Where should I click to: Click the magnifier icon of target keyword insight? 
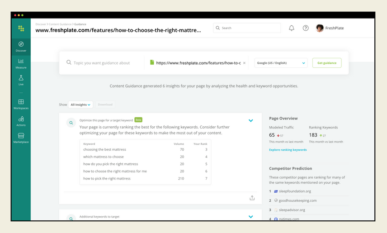click(x=71, y=123)
